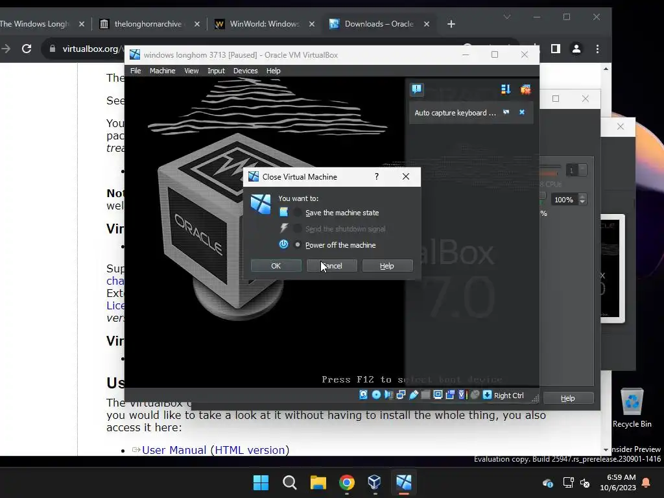
Task: Click Help button in background settings window
Action: pos(568,398)
